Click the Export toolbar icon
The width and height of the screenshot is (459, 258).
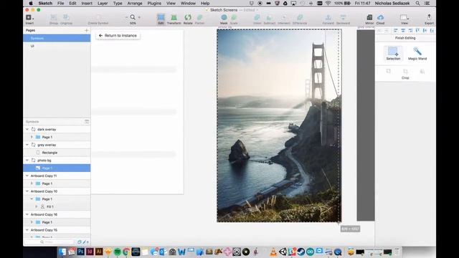click(x=429, y=19)
